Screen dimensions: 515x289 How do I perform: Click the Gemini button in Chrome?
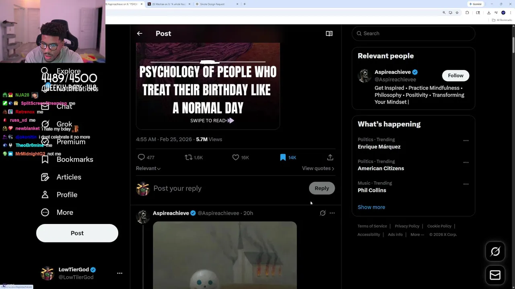click(x=475, y=4)
